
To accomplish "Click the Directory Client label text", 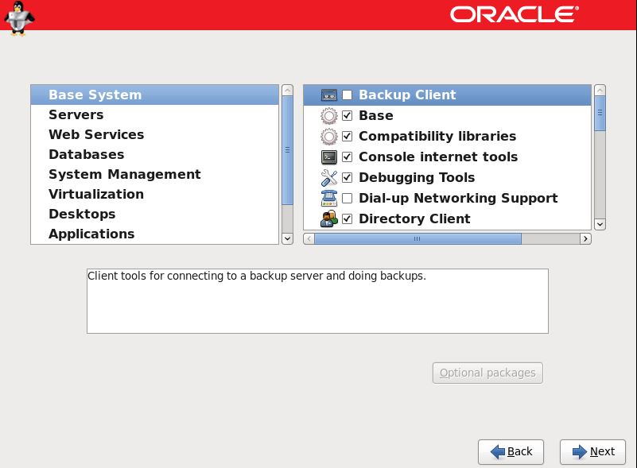I will [x=414, y=219].
